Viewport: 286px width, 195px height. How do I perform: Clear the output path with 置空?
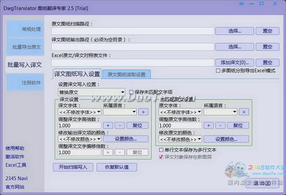click(x=268, y=47)
